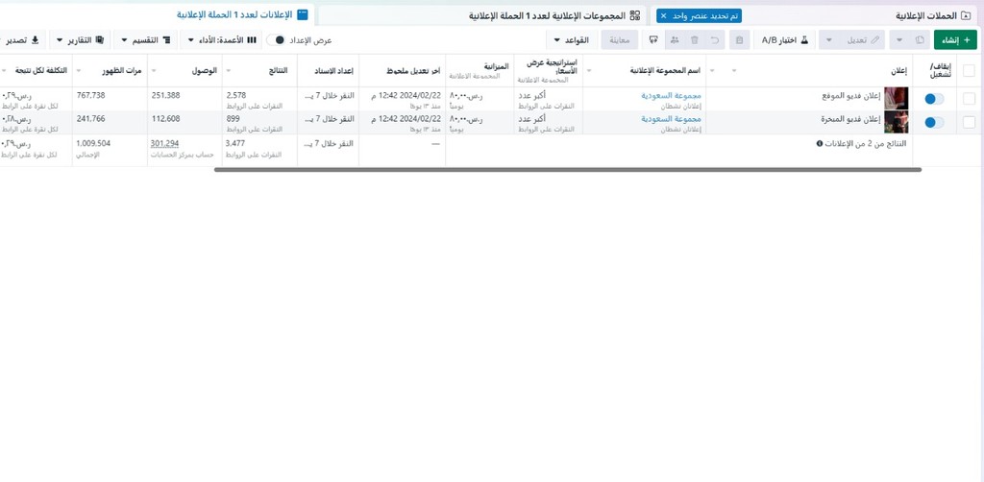Expand the تعديل edit dropdown arrow
Viewport: 984px width, 482px height.
pos(829,39)
